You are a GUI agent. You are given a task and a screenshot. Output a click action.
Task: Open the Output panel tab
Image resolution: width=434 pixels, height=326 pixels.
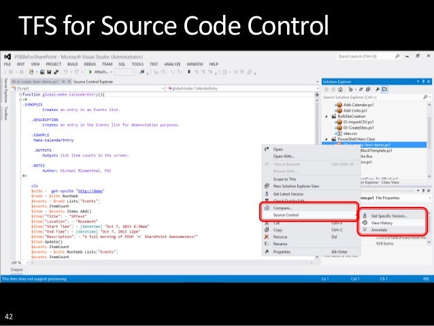click(16, 270)
